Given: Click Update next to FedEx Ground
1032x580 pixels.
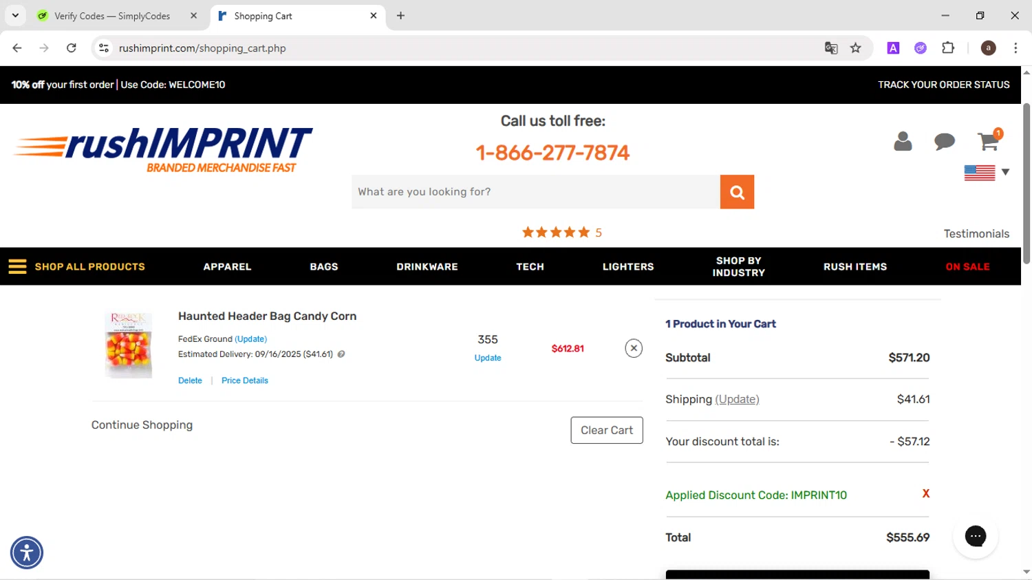Looking at the screenshot, I should [x=250, y=339].
